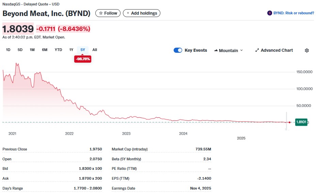
Task: Switch to the 1Y time range
Action: (71, 50)
